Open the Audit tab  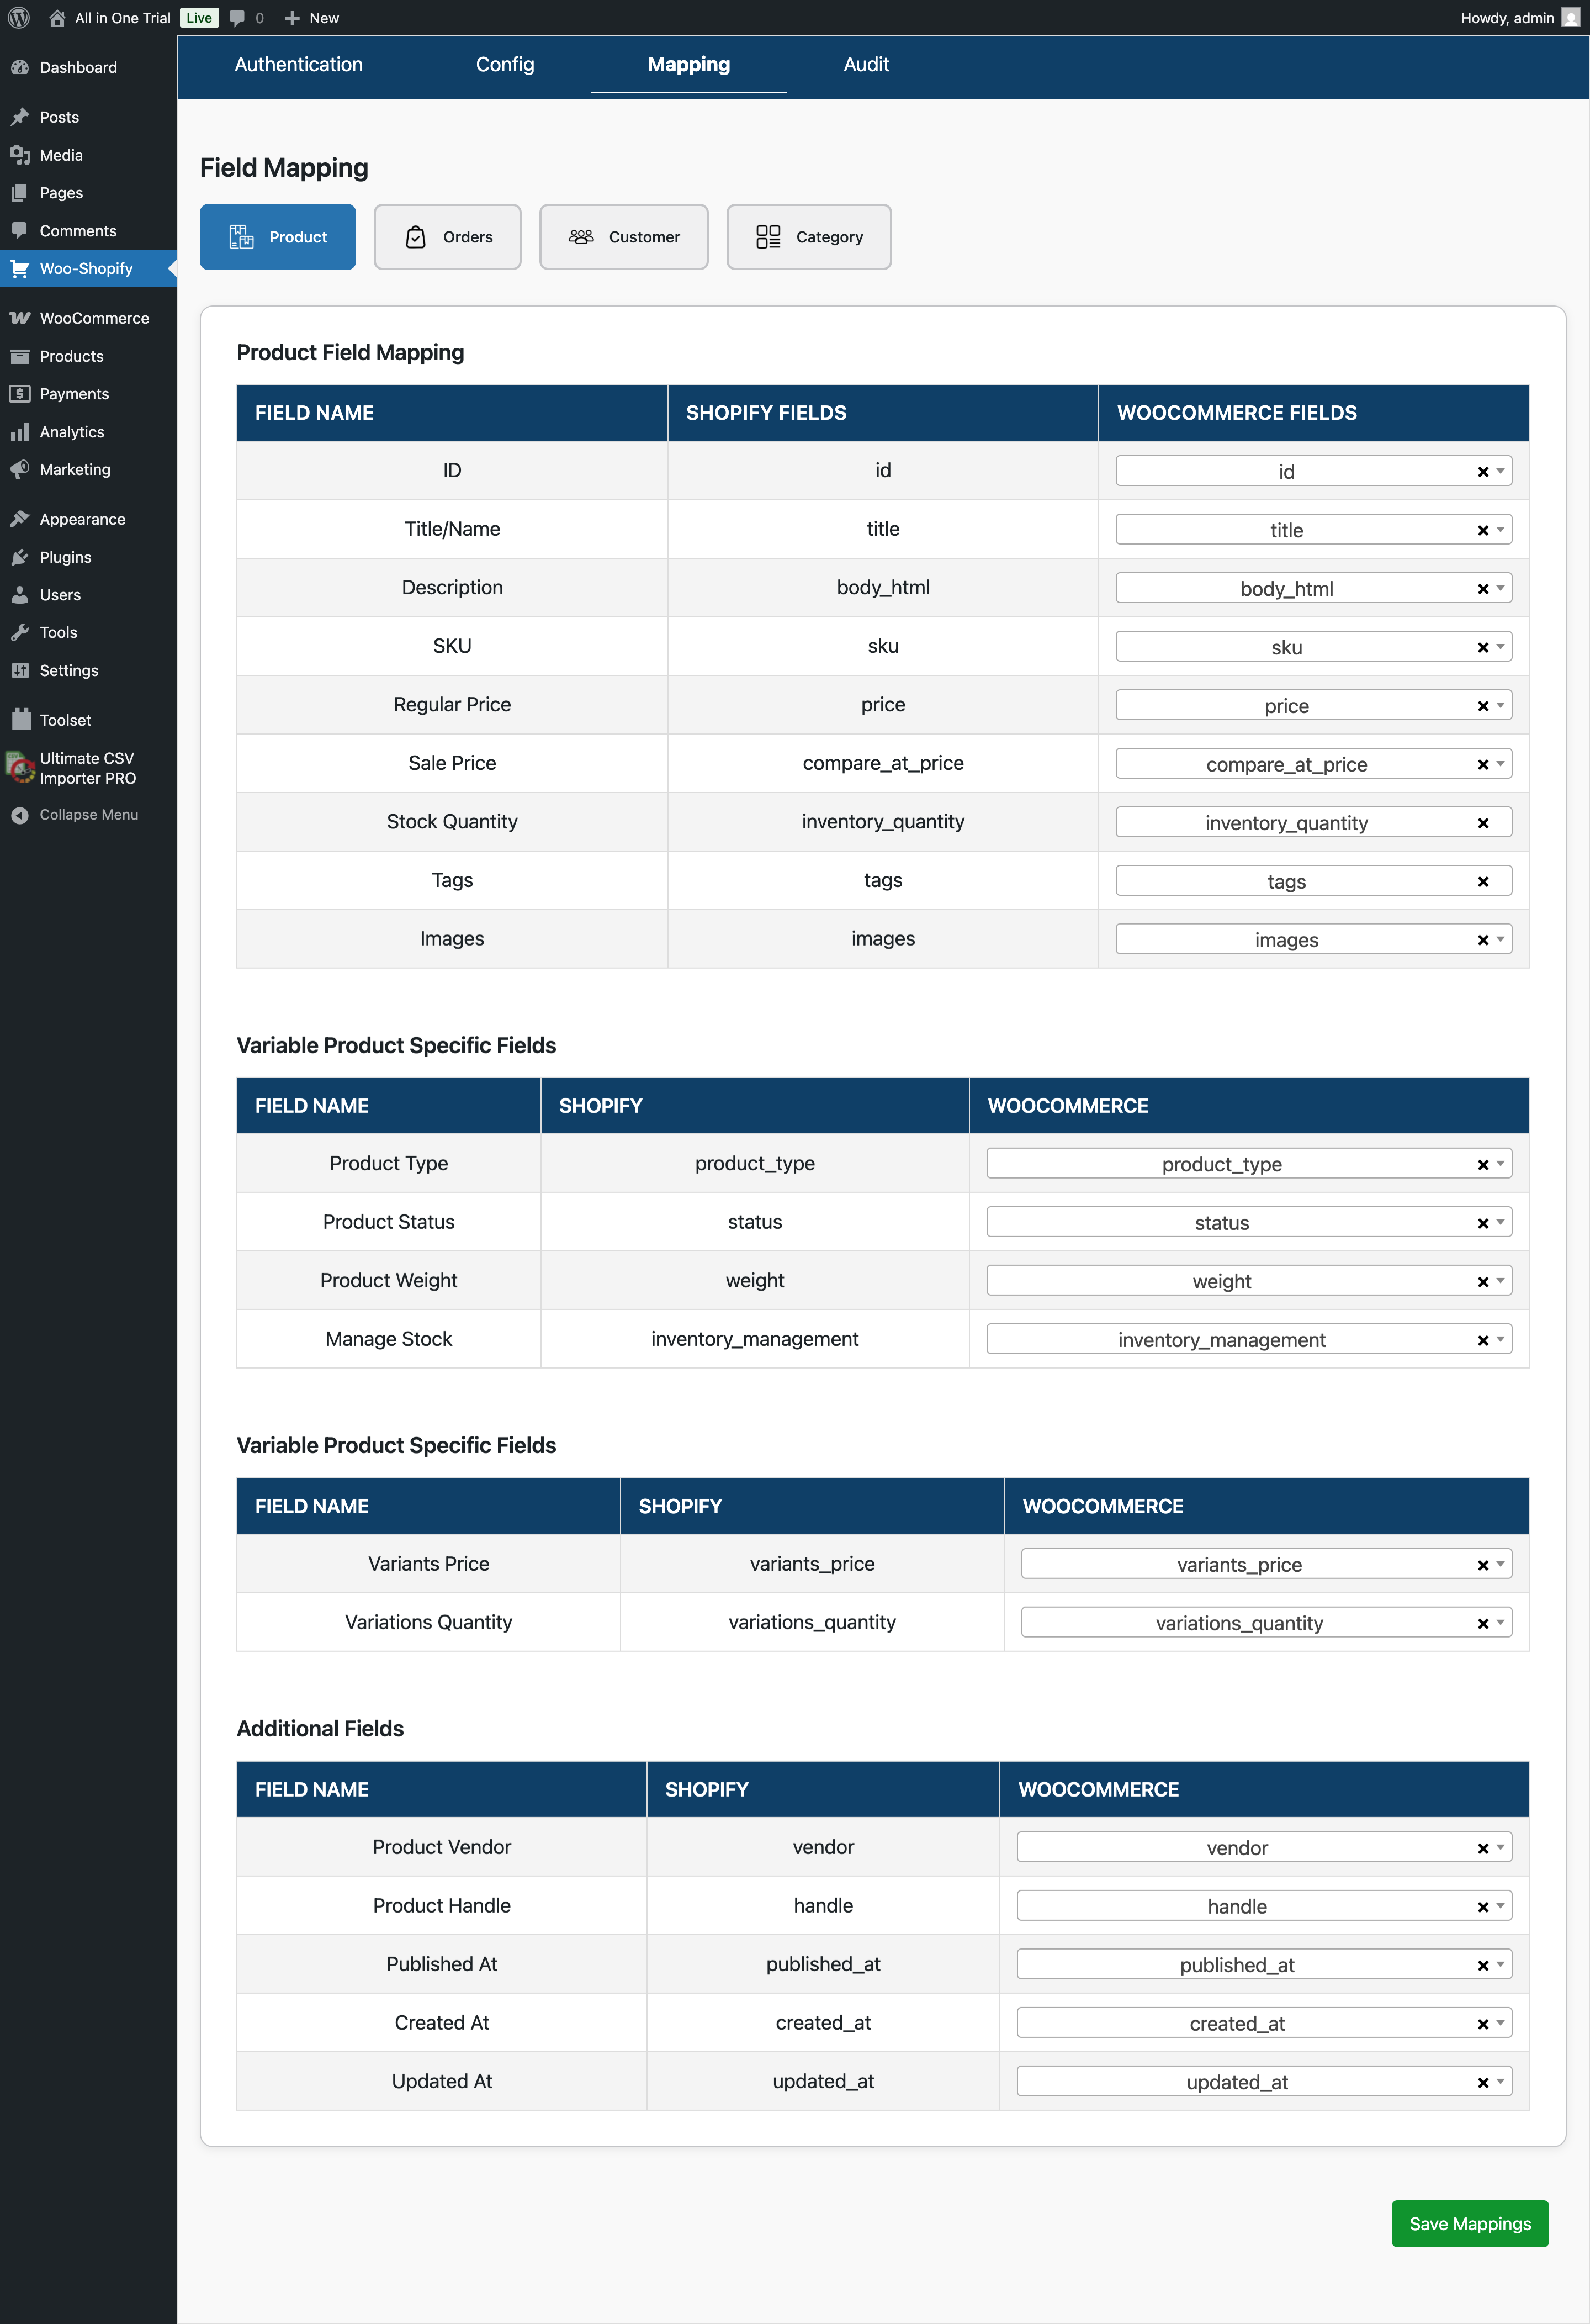tap(866, 65)
